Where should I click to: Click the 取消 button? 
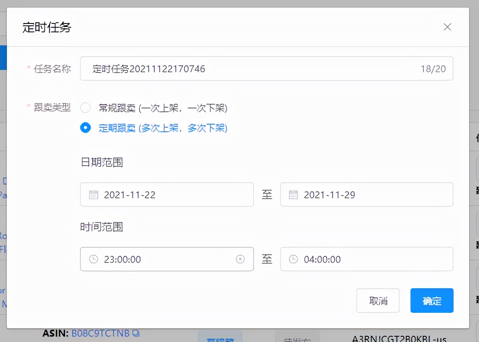[378, 300]
